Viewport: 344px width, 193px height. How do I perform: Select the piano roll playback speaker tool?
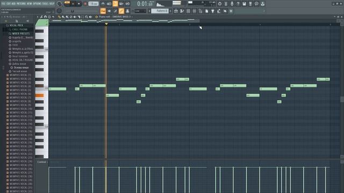[x=91, y=17]
